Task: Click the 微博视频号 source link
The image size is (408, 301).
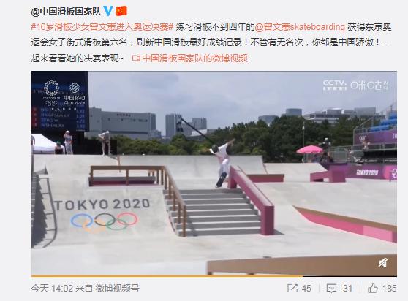Action: [117, 289]
